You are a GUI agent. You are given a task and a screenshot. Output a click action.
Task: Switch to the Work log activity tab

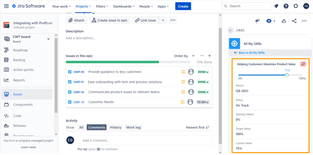point(133,127)
